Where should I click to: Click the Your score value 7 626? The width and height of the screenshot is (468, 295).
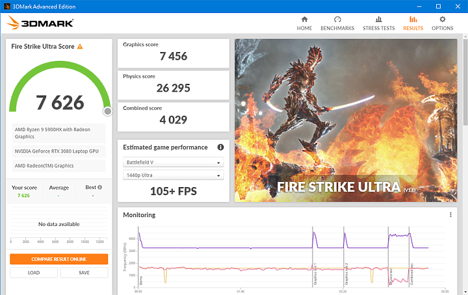coord(23,196)
